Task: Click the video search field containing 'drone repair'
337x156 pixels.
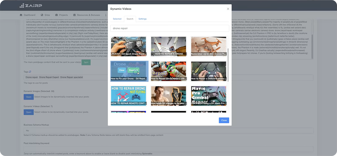Action: (x=170, y=28)
